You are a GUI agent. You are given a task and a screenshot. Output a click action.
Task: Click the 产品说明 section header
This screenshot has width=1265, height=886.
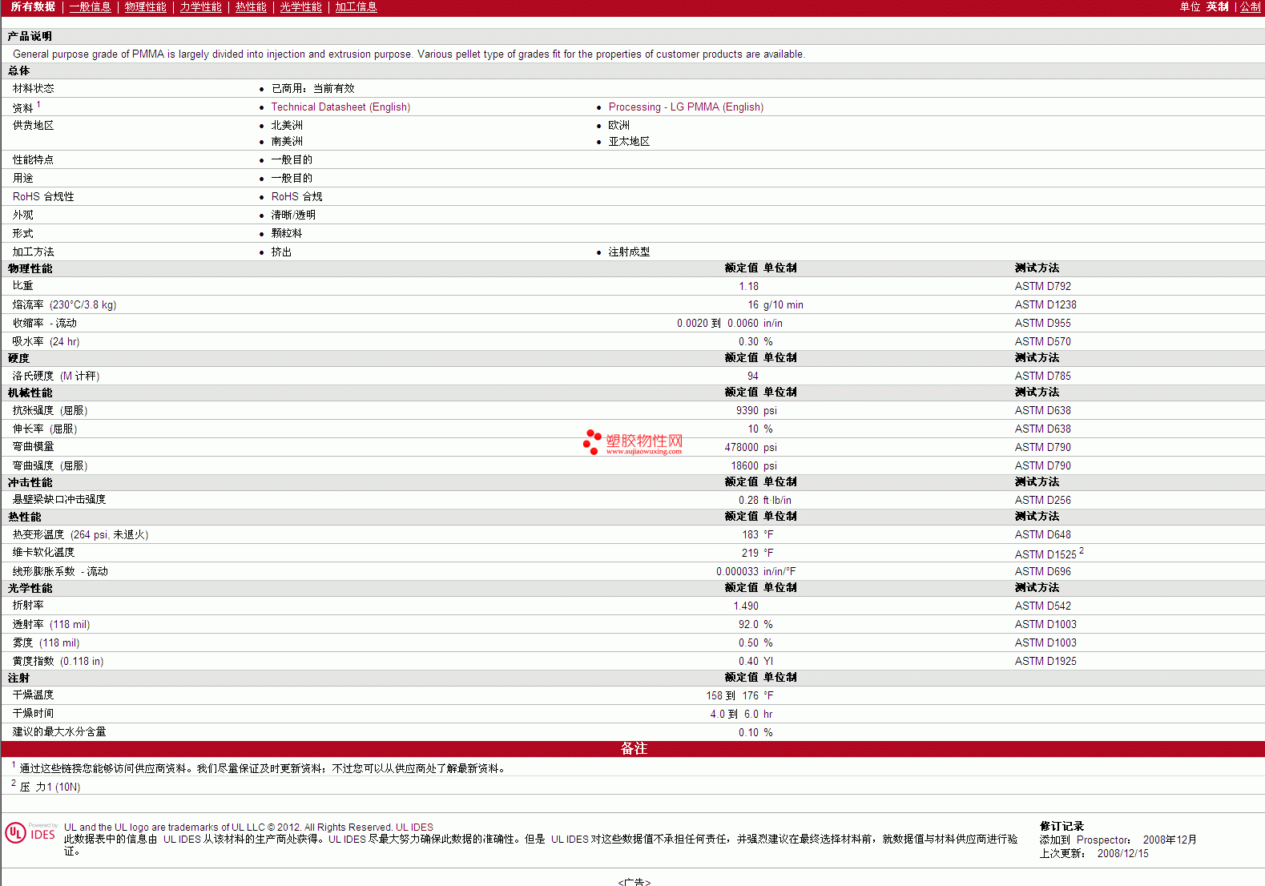point(30,37)
